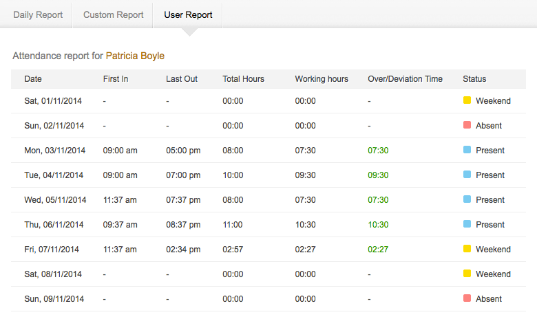Click green deviation time 09:30 on Tuesday
This screenshot has width=537, height=319.
[x=378, y=175]
